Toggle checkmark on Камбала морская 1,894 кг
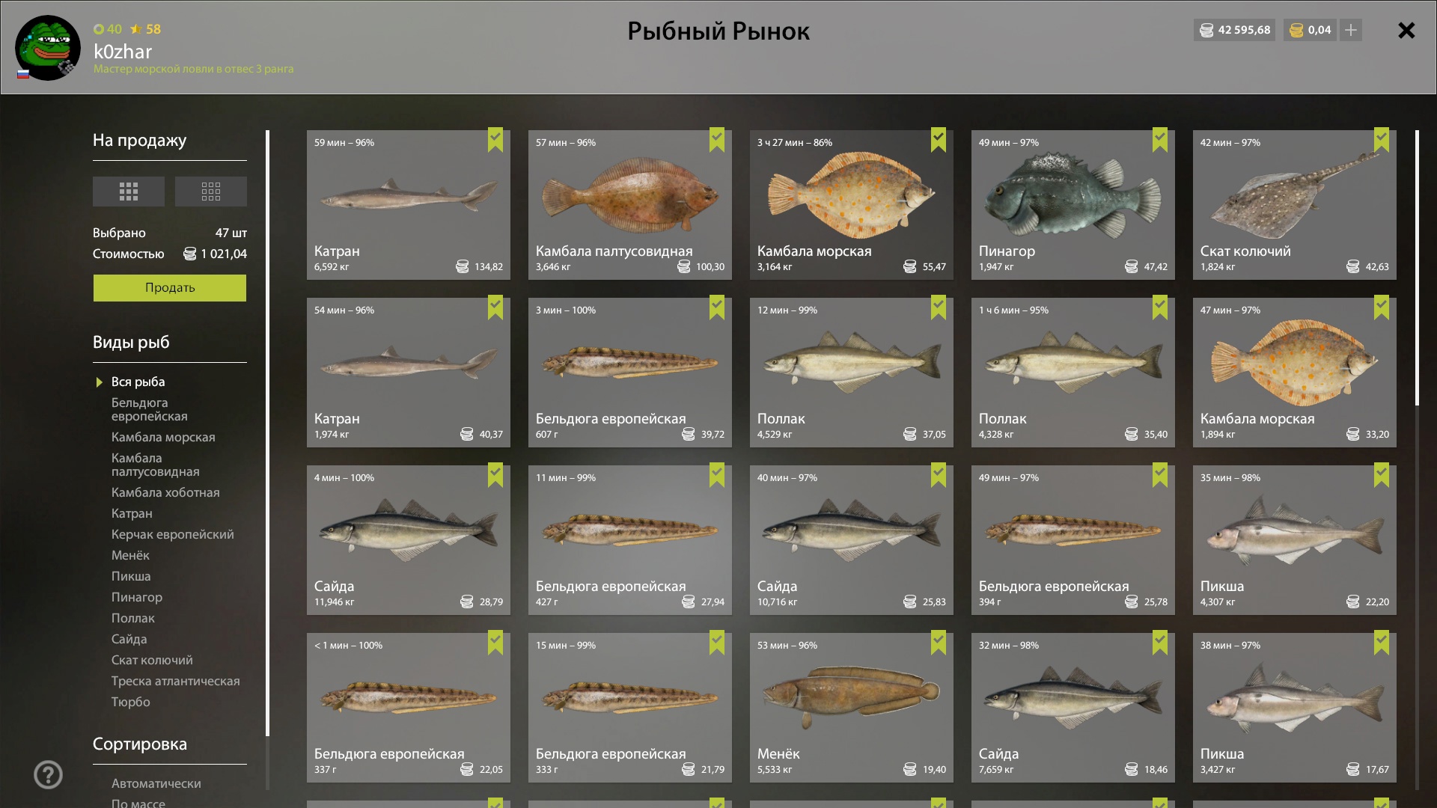 [x=1382, y=307]
